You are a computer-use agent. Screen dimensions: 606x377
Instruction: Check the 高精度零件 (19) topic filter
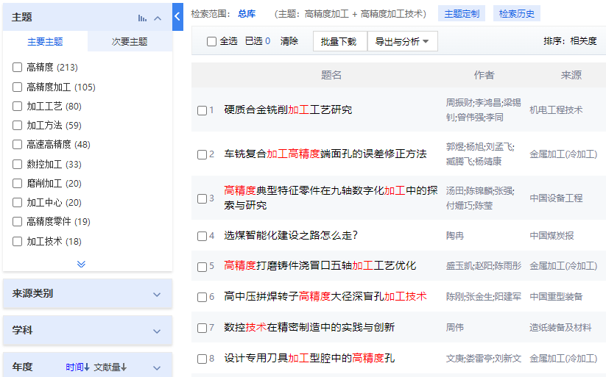tap(18, 222)
